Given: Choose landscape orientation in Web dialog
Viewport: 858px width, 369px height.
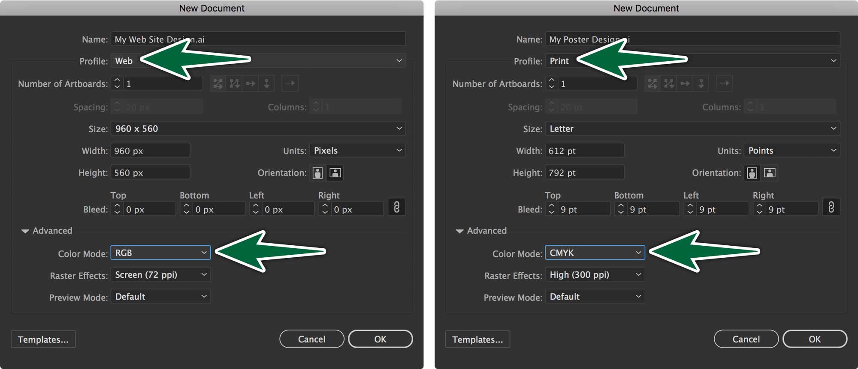Looking at the screenshot, I should [335, 173].
